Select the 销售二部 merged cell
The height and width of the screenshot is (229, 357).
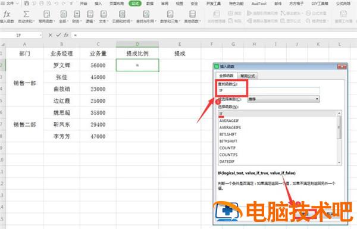(x=24, y=124)
